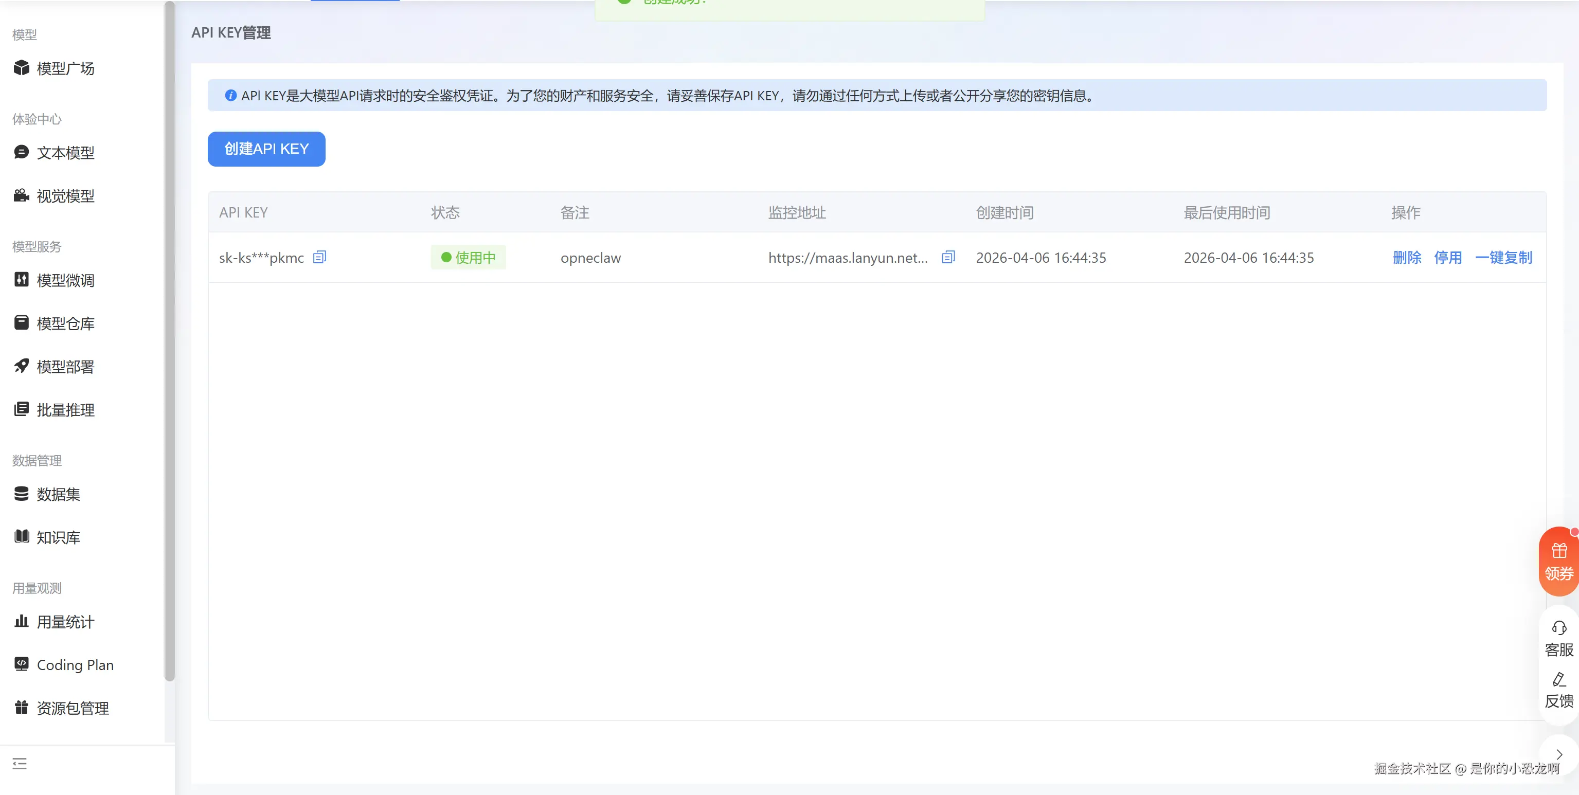Open the Coding Plan page
The width and height of the screenshot is (1579, 795).
tap(75, 665)
